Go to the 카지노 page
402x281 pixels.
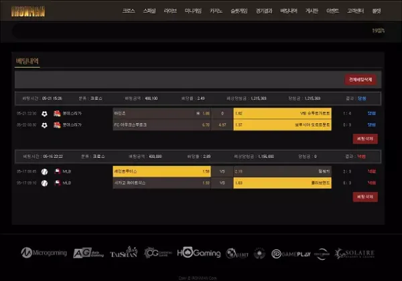[216, 11]
